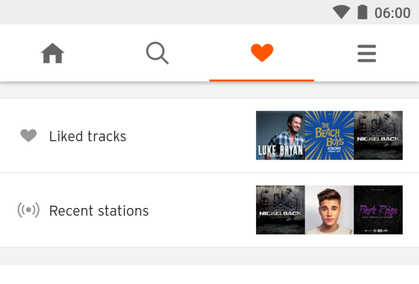The height and width of the screenshot is (284, 419).
Task: Tap the Wi-Fi signal status icon
Action: click(x=341, y=12)
